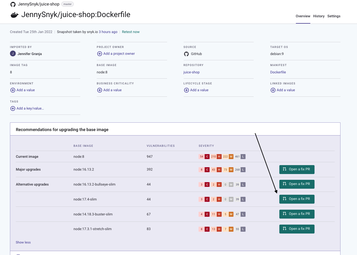The height and width of the screenshot is (255, 357).
Task: Click the plus icon under Linked Images
Action: point(273,90)
